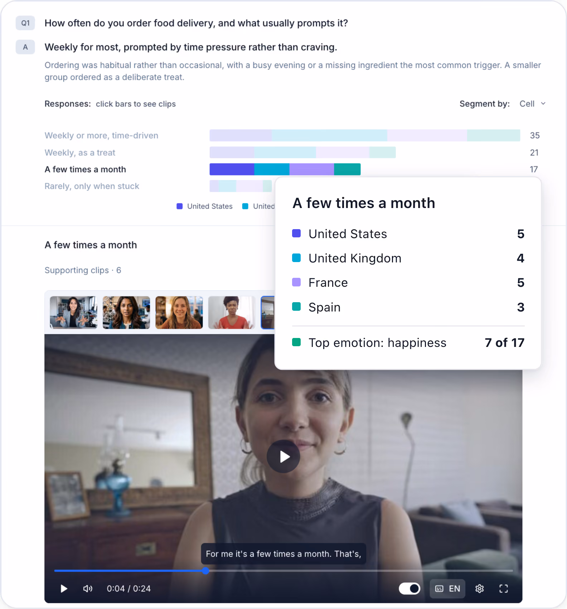
Task: Click the subtitle caption text on the video
Action: click(283, 554)
